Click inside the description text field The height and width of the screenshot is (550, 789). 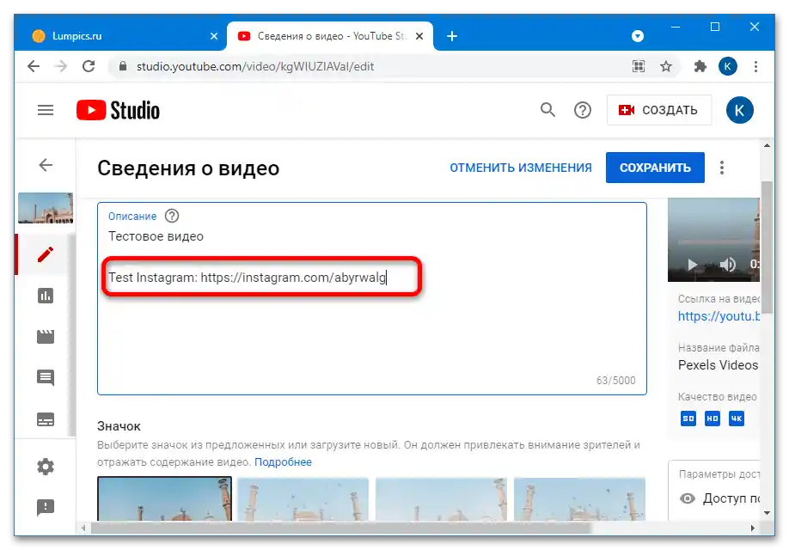[x=372, y=298]
